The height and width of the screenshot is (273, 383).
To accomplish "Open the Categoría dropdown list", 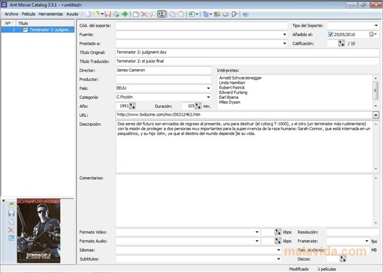I will (208, 97).
